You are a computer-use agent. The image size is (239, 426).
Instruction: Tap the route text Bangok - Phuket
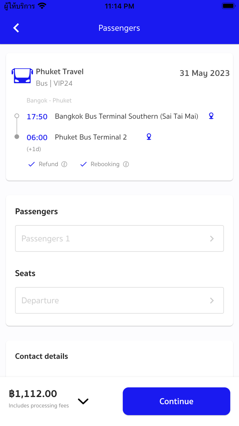pyautogui.click(x=49, y=100)
